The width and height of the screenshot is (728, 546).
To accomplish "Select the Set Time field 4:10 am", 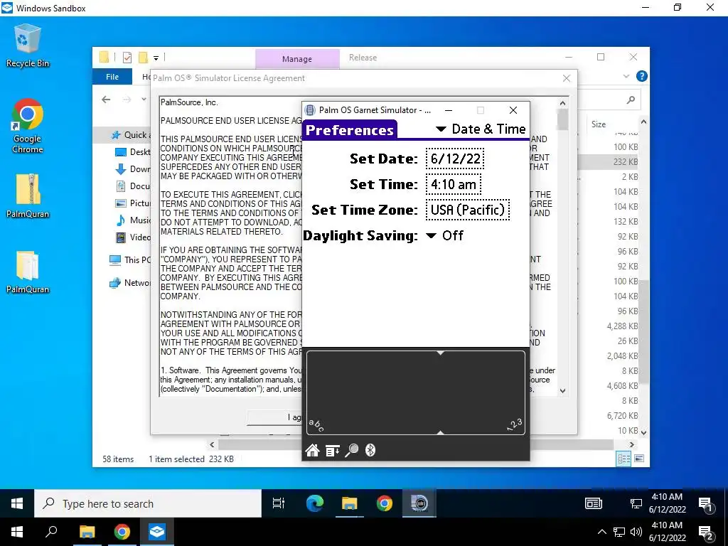I will pos(453,184).
